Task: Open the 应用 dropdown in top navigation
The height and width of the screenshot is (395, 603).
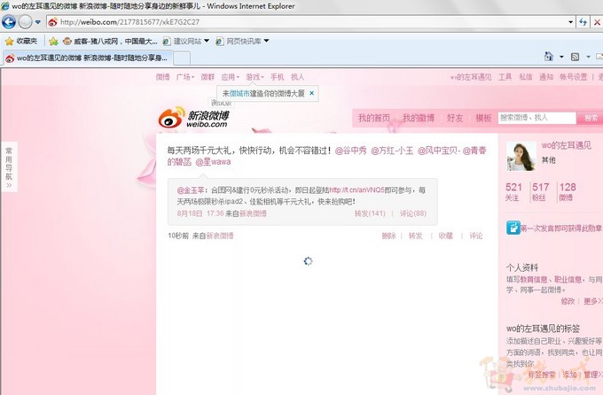Action: point(231,77)
